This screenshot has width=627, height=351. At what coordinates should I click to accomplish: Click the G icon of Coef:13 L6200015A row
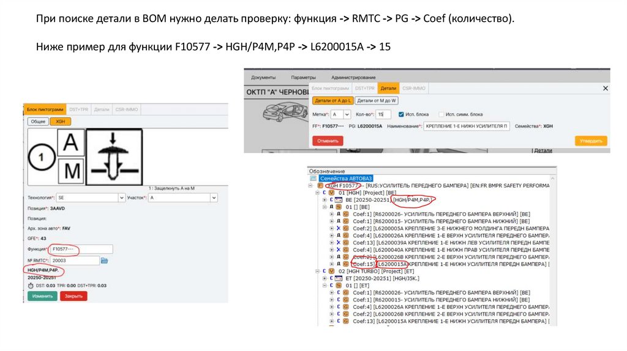pos(346,321)
